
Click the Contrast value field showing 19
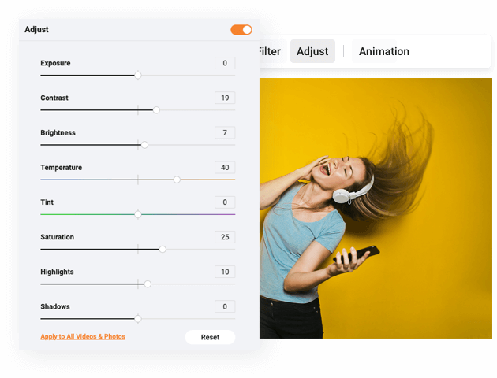(225, 98)
